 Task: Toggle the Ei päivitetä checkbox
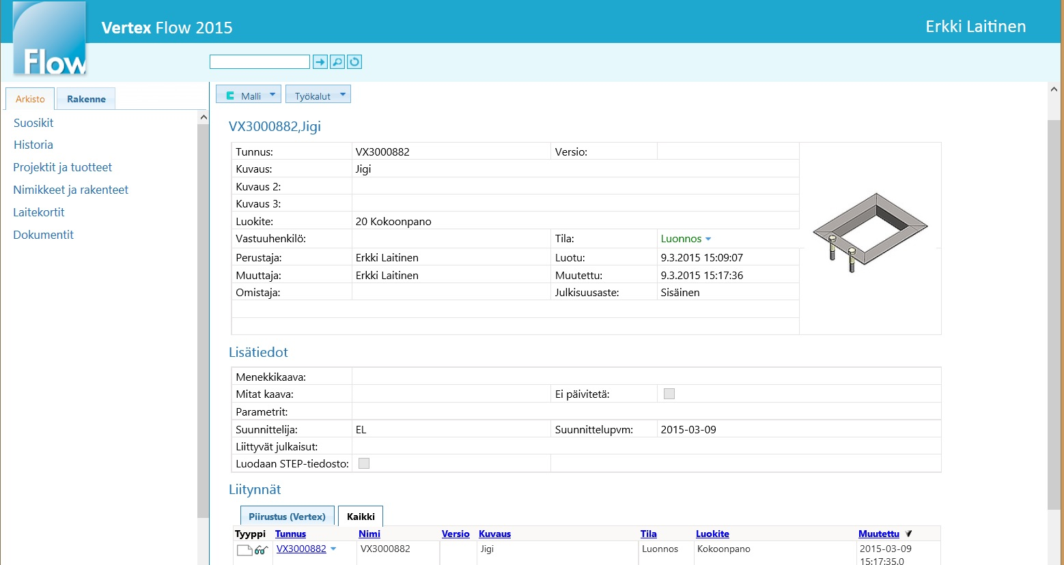(x=669, y=394)
